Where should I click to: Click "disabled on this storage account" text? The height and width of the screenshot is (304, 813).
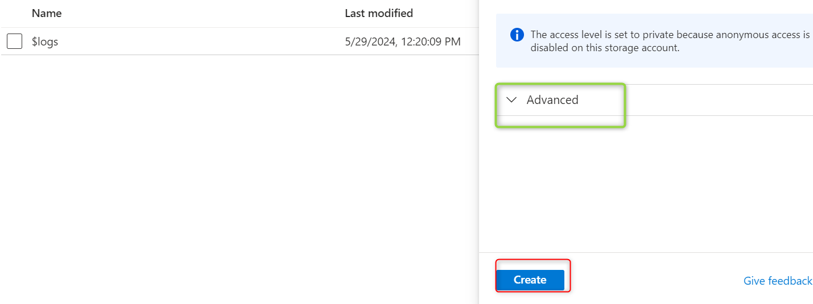(x=605, y=48)
